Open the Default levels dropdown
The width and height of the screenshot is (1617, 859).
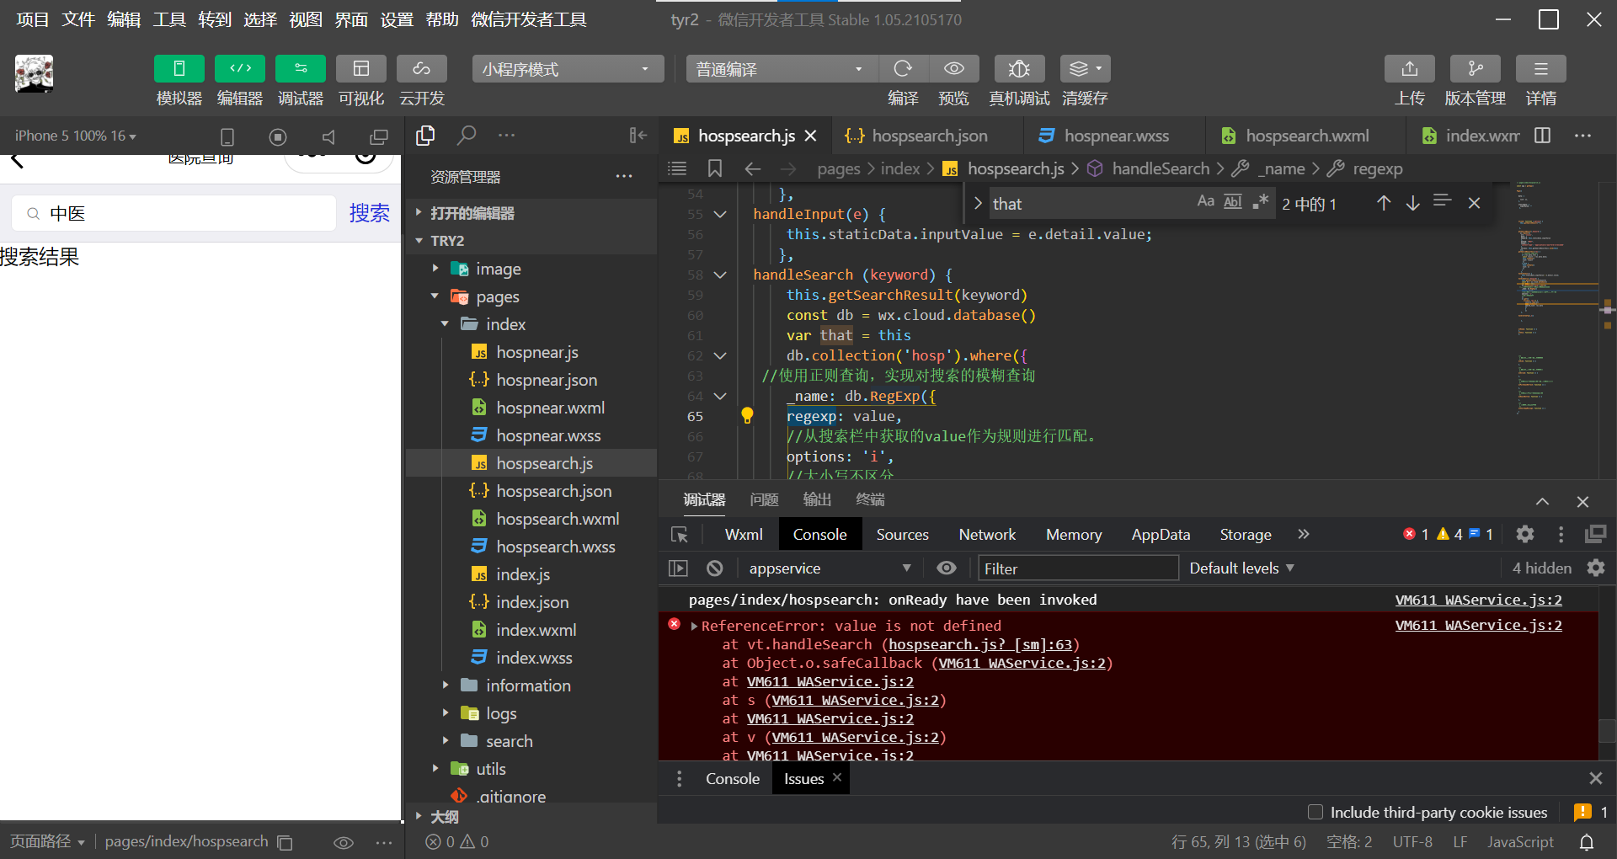1241,568
